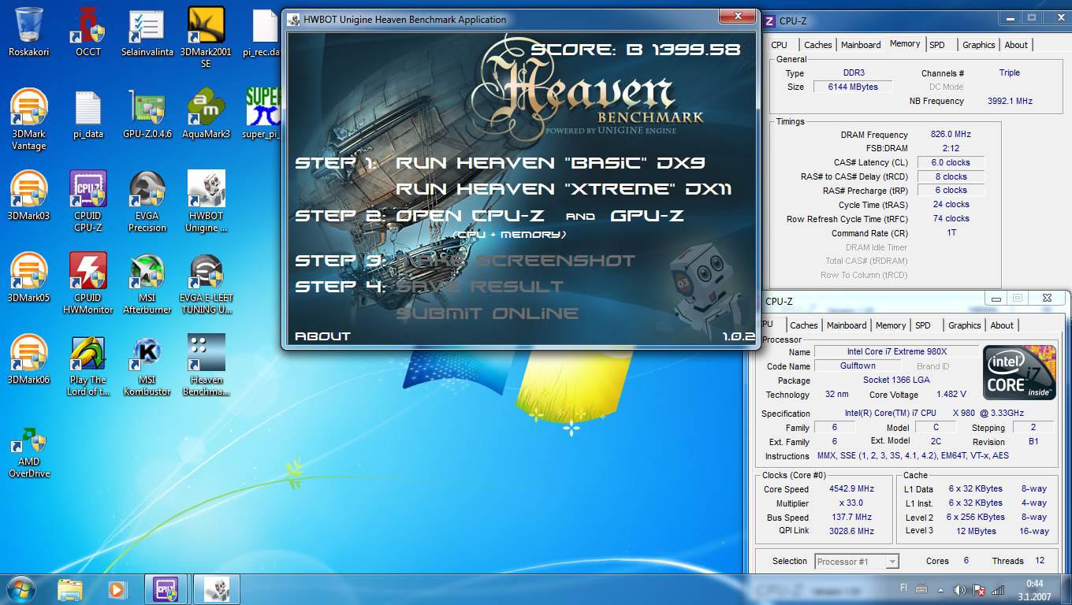Viewport: 1072px width, 605px height.
Task: Launch the OCCT desktop shortcut
Action: point(88,32)
